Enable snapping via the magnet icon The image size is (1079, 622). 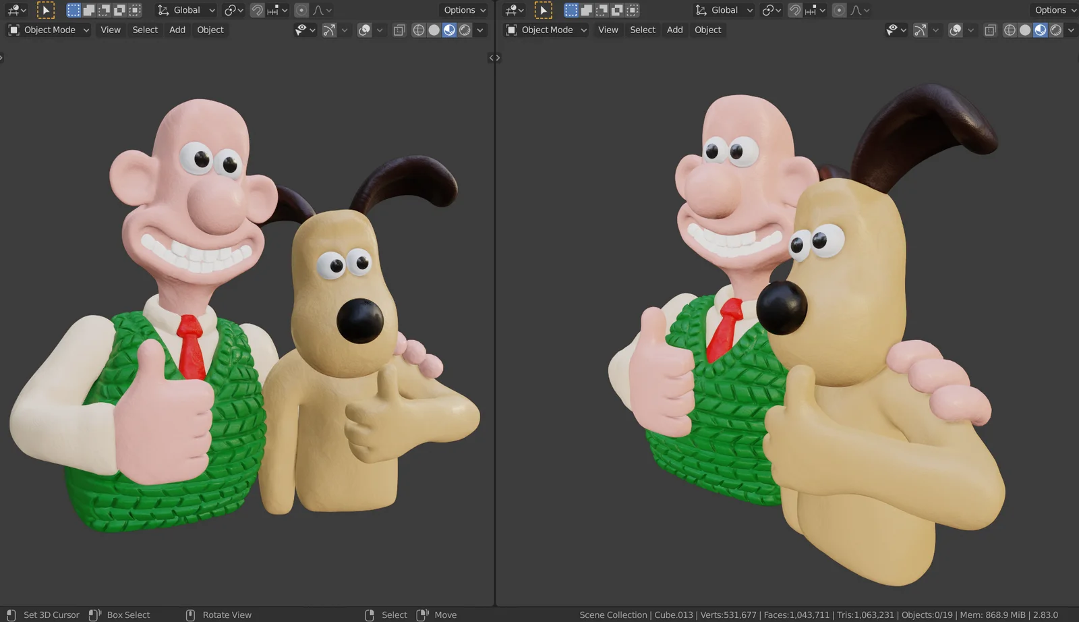click(257, 9)
